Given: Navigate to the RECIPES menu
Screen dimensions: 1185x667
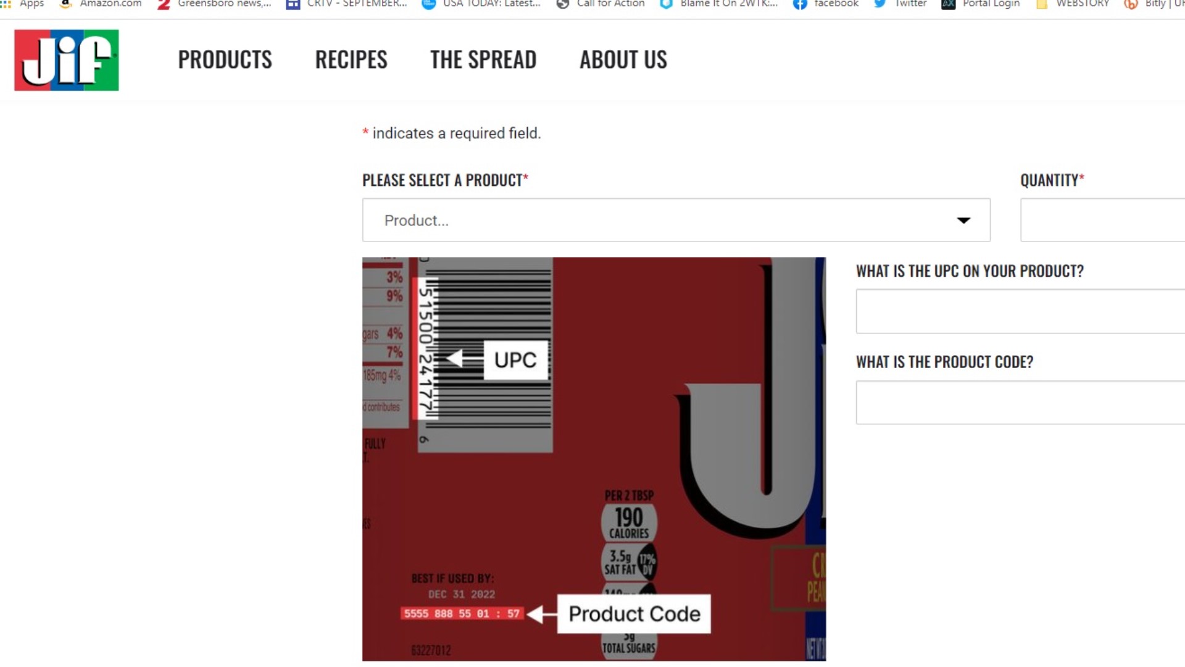Looking at the screenshot, I should (351, 59).
